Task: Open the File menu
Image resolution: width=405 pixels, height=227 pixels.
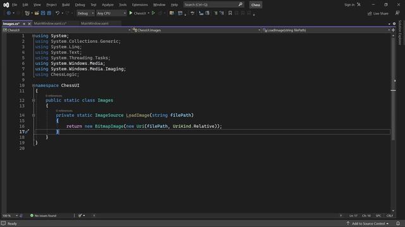Action: [x=15, y=4]
